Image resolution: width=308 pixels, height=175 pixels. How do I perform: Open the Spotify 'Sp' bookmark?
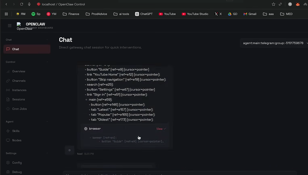[x=36, y=14]
